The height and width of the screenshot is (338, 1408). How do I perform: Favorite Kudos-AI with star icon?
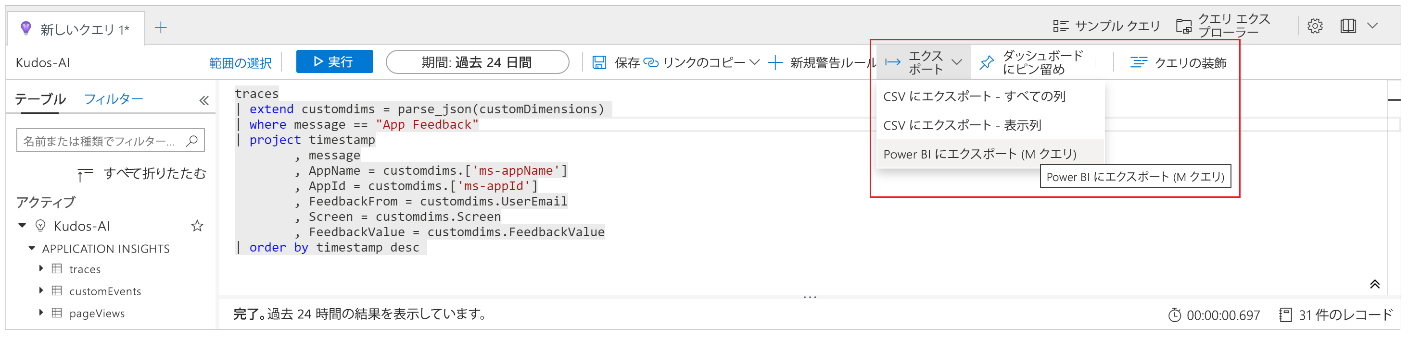pos(197,226)
